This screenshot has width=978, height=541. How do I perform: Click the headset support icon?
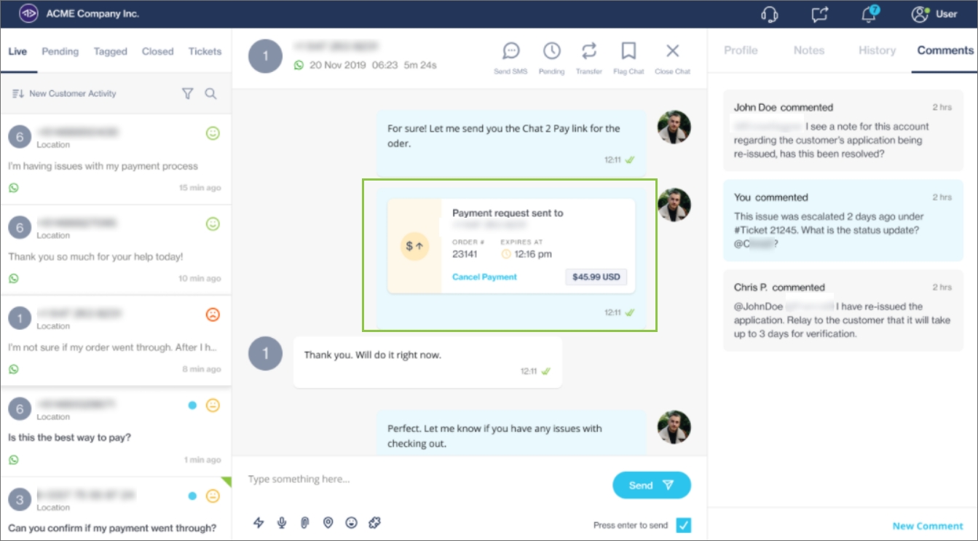point(769,14)
